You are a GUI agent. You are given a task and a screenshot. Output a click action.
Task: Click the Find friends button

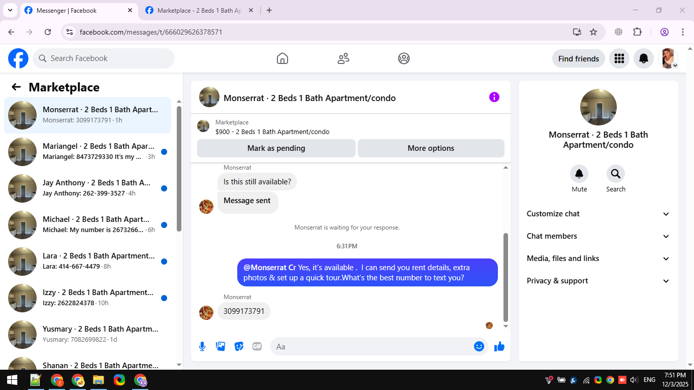(x=579, y=58)
